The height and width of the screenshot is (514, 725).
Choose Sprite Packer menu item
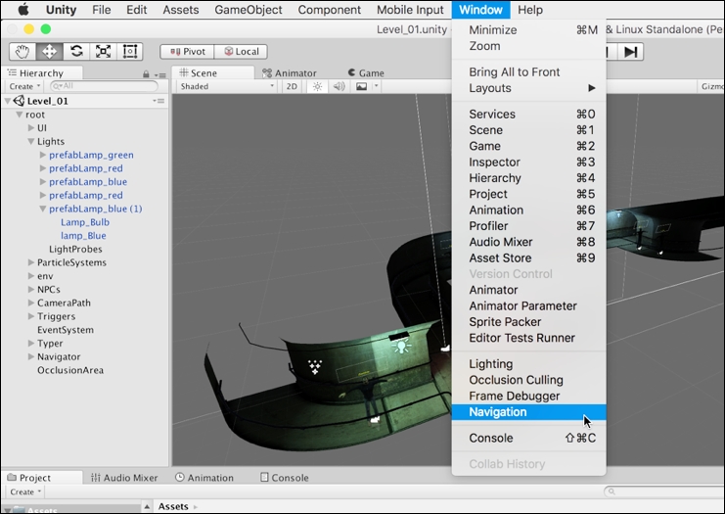click(529, 322)
